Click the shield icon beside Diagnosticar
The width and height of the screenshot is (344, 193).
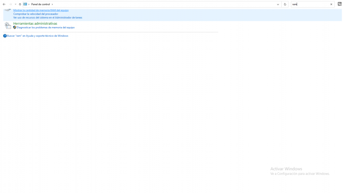[14, 28]
